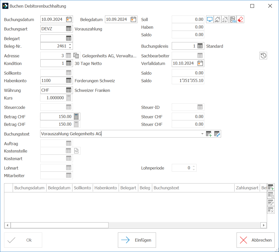Click the Abbrechen button
The height and width of the screenshot is (252, 279).
(x=256, y=240)
